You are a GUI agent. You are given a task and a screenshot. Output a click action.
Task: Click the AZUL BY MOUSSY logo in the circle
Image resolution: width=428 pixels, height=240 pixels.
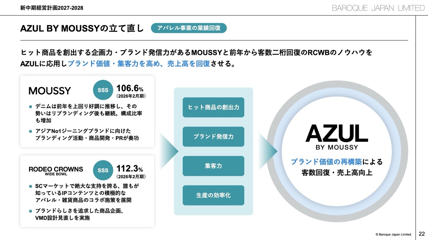[x=337, y=137]
